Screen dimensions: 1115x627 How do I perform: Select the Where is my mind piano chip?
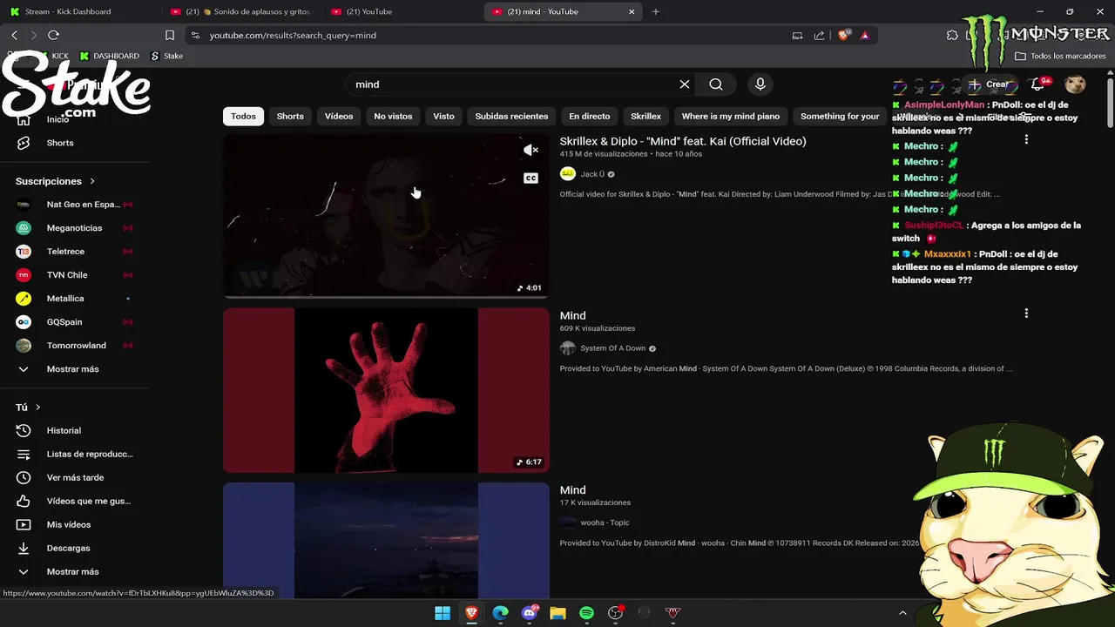[x=731, y=116]
